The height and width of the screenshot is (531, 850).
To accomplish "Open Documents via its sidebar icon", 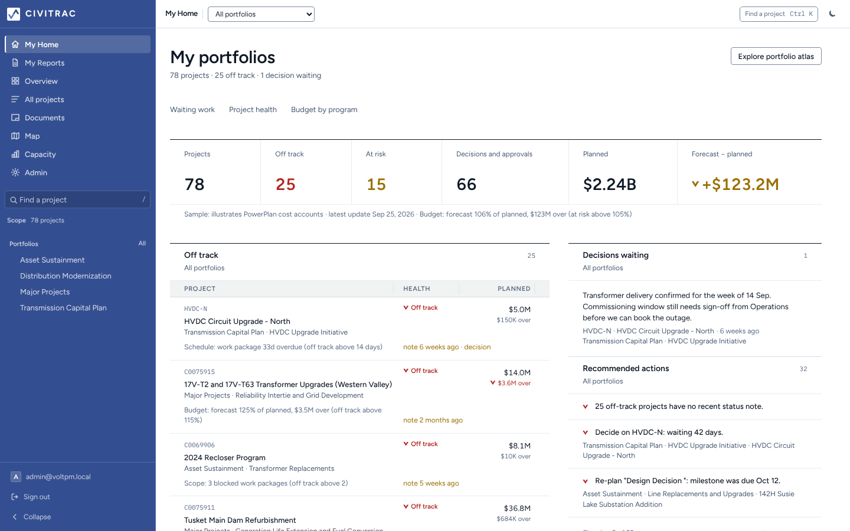I will point(15,117).
